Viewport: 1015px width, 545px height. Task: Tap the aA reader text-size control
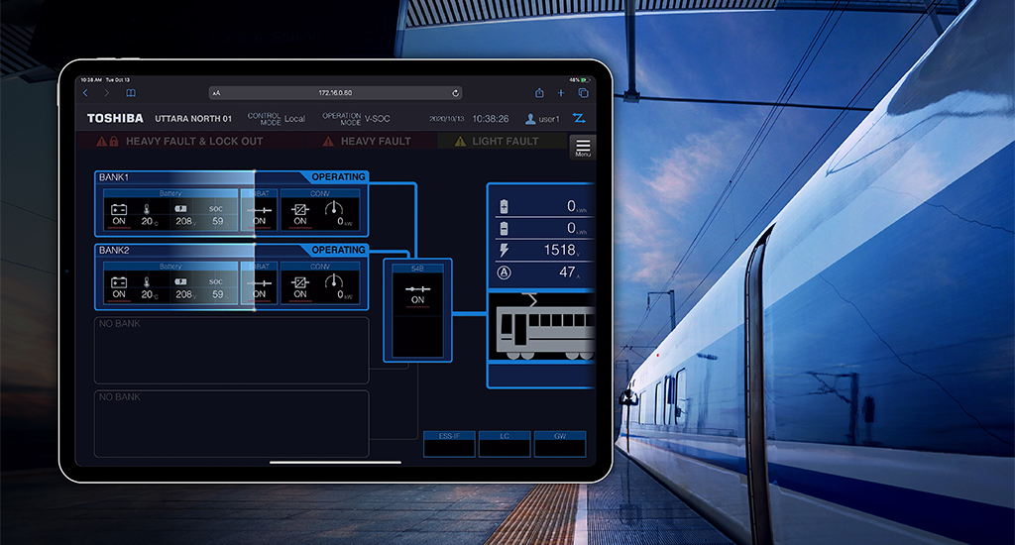click(217, 93)
